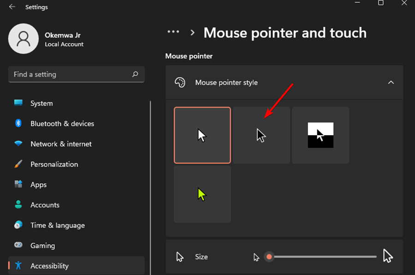
Task: Open the breadcrumb ellipsis menu
Action: tap(173, 32)
